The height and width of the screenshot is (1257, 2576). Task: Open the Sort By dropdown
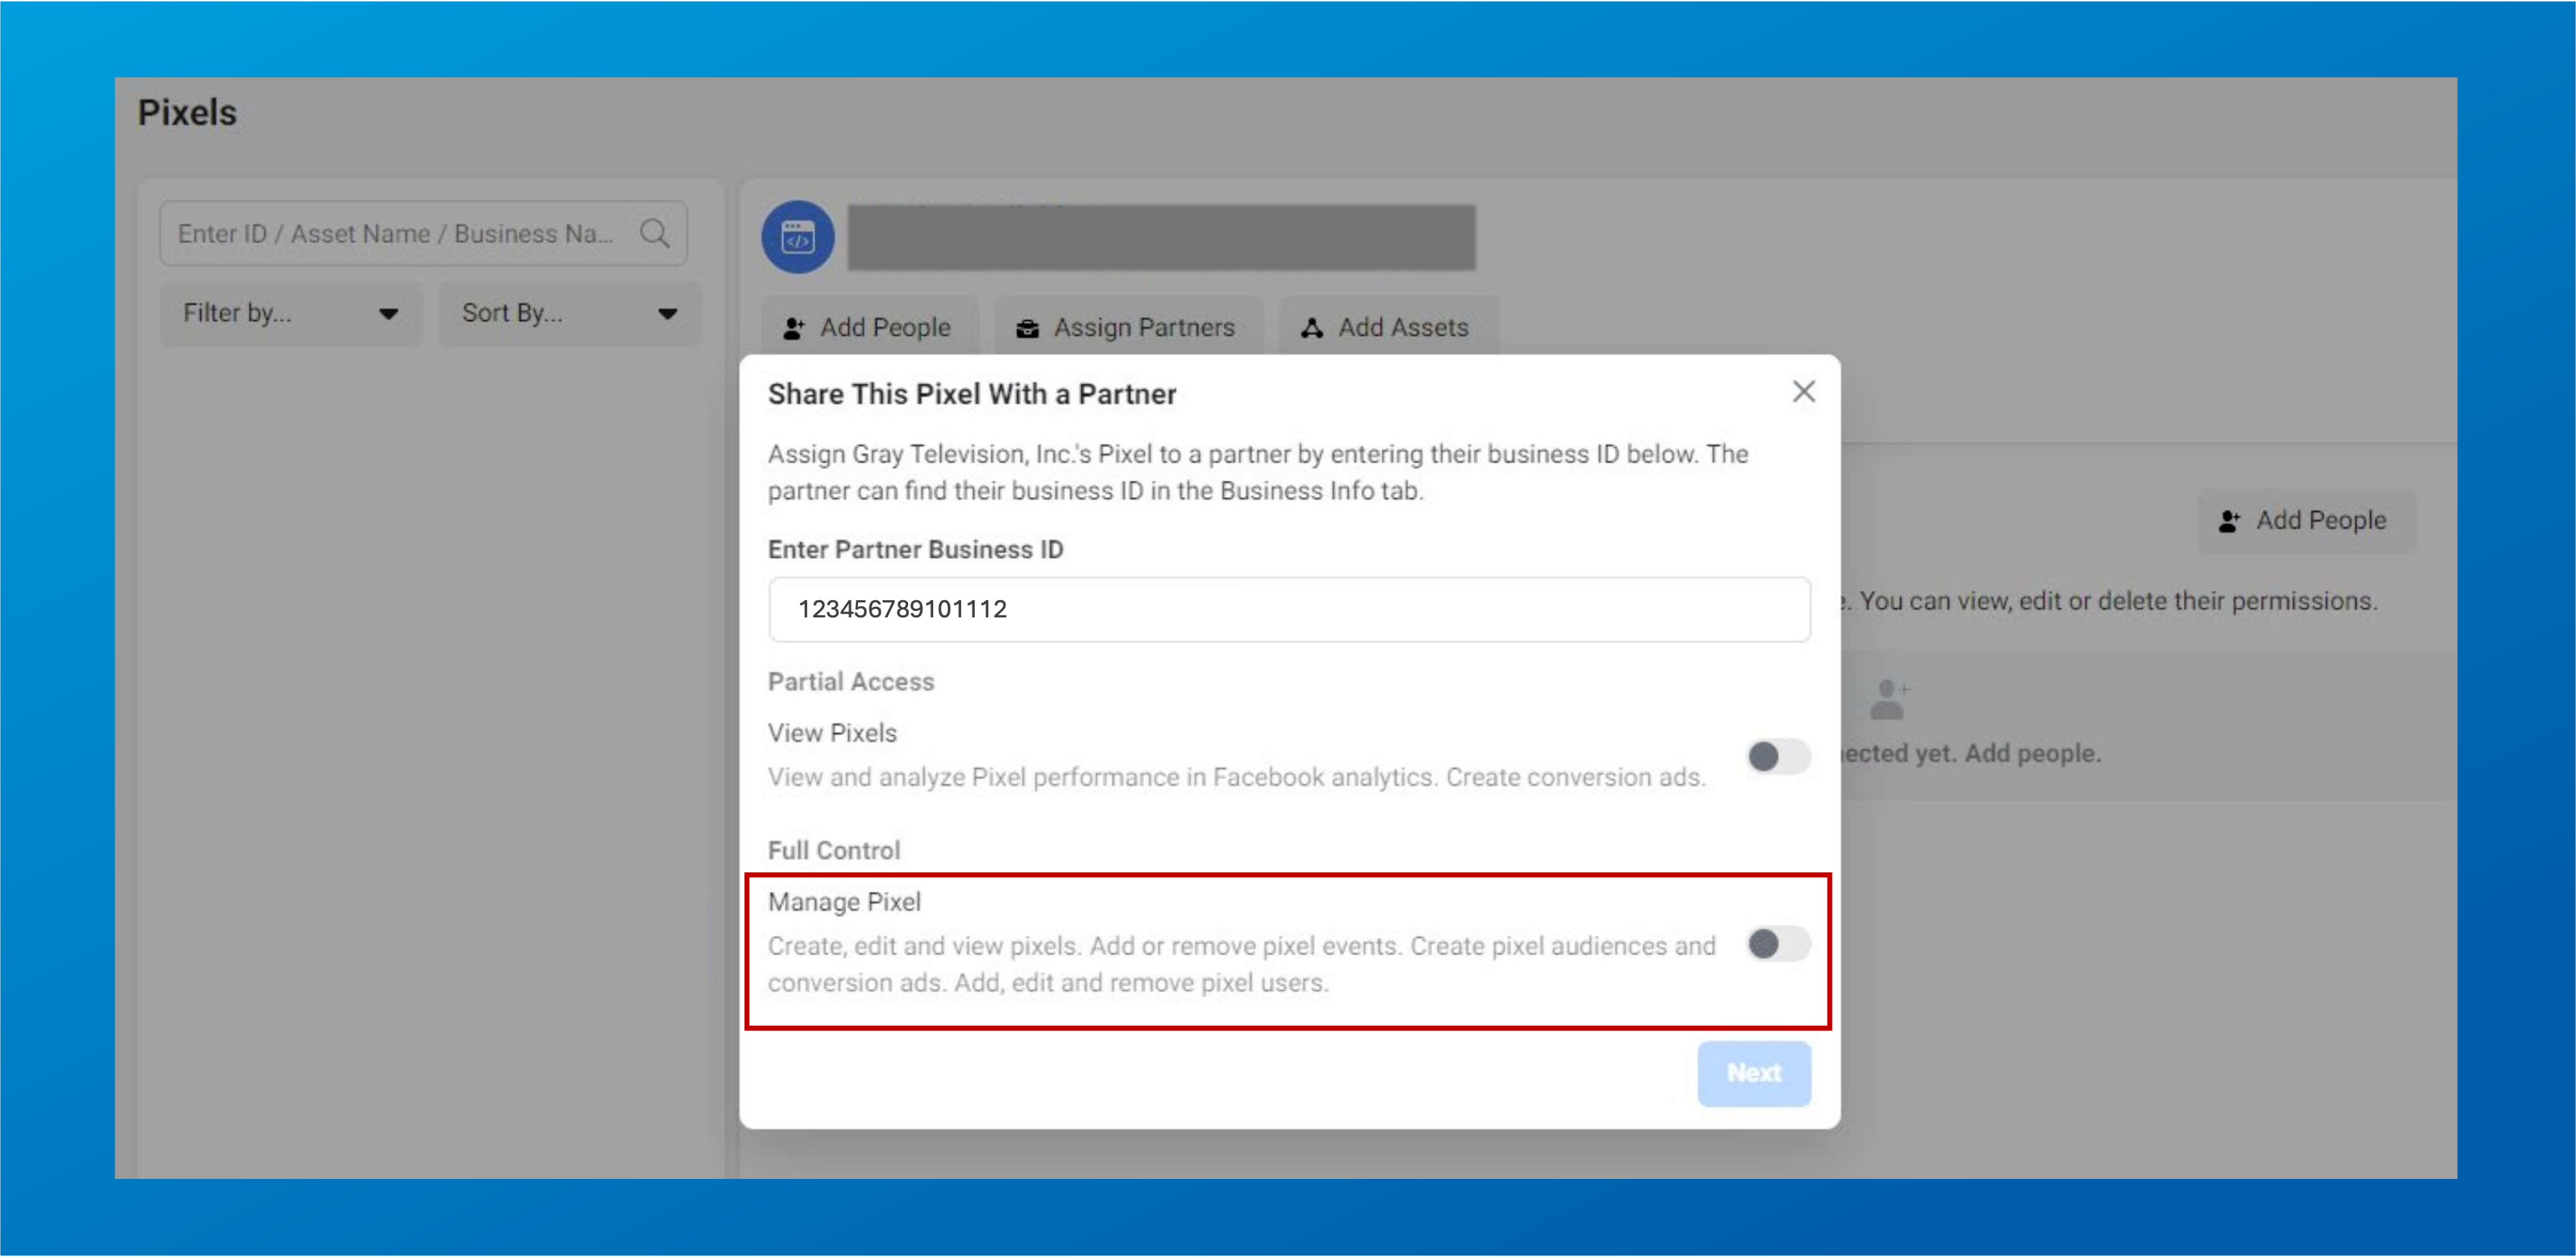[570, 313]
